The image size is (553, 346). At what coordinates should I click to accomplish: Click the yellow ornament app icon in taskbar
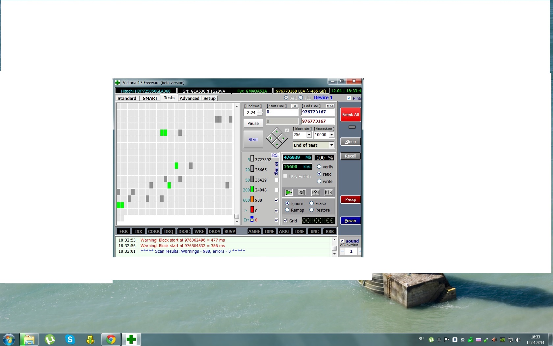click(x=91, y=339)
